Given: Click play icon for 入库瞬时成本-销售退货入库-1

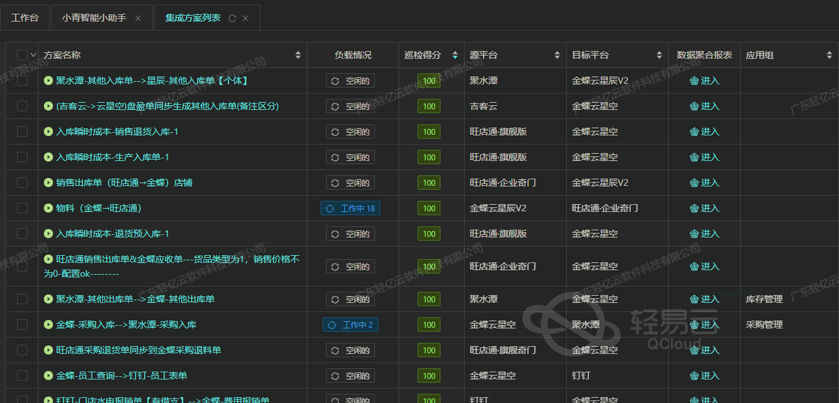Looking at the screenshot, I should 48,131.
